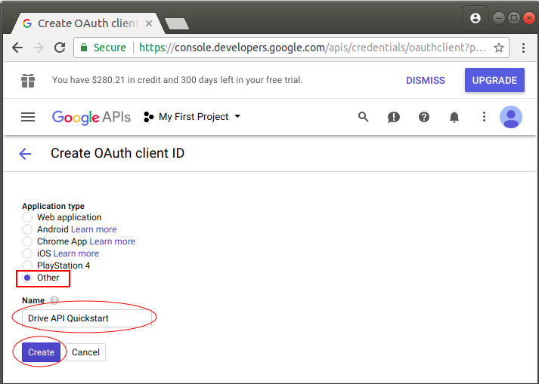Click the UPGRADE button
The width and height of the screenshot is (539, 384).
[494, 80]
